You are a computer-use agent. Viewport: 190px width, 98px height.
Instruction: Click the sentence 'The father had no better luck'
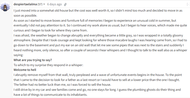(62, 85)
